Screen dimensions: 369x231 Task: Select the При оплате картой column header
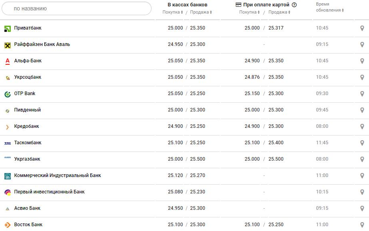point(265,5)
